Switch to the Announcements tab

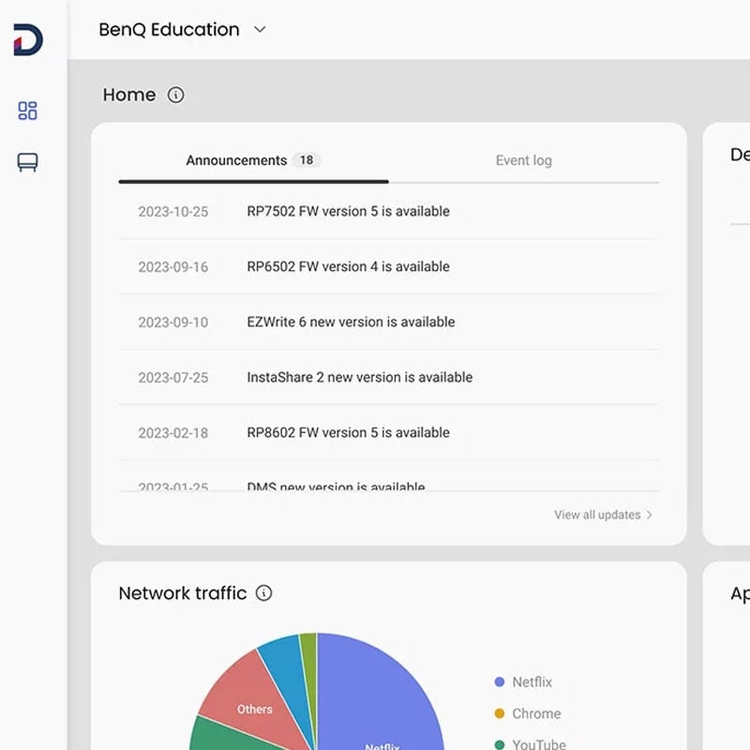236,160
